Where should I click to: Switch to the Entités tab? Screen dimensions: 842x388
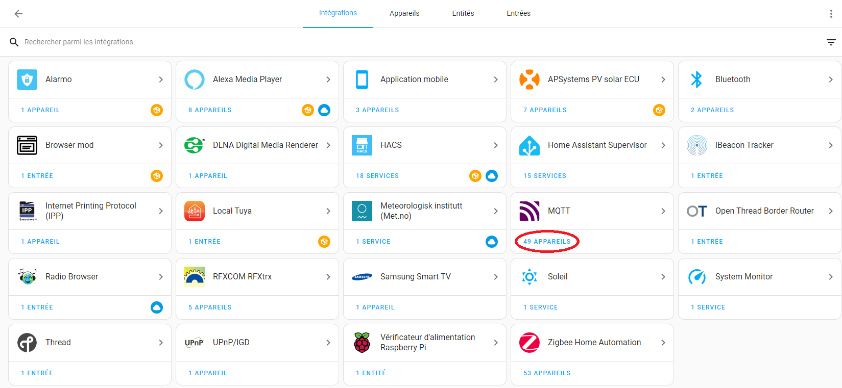pos(463,14)
